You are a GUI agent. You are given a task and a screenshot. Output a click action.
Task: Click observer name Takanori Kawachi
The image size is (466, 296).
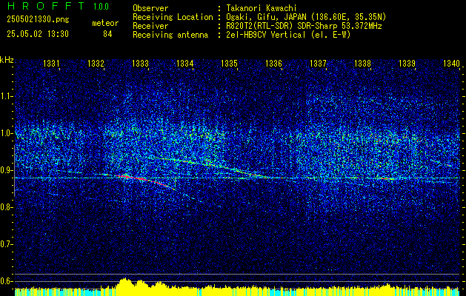[260, 8]
